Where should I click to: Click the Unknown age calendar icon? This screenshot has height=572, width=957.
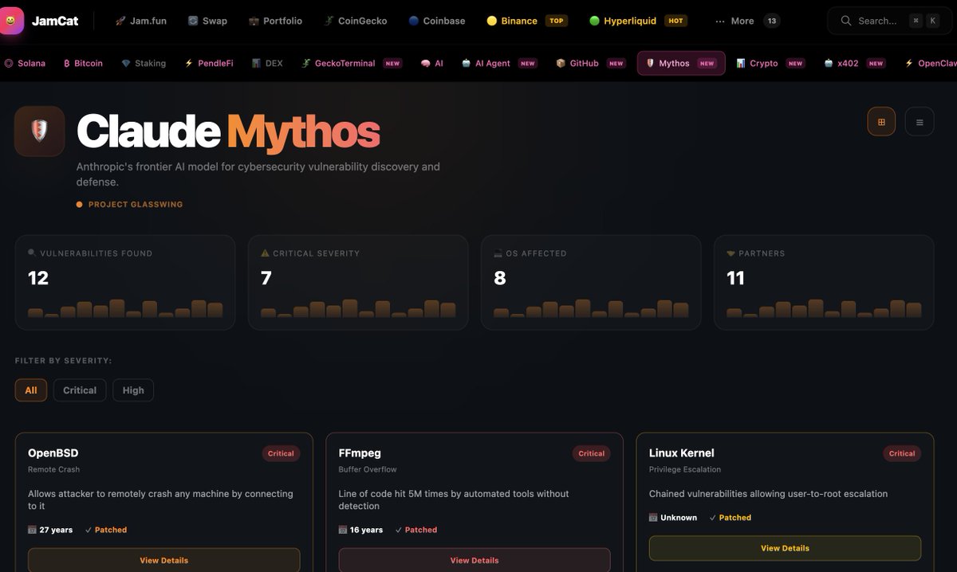pos(653,518)
